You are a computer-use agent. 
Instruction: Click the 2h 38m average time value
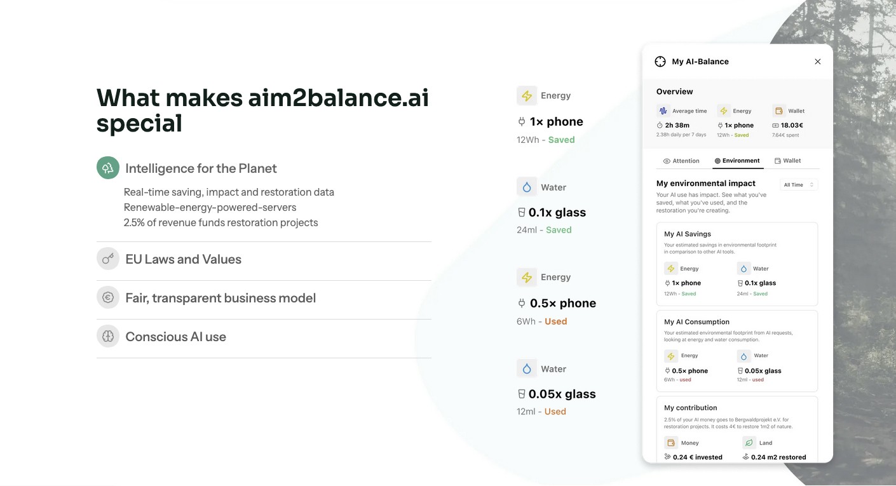(x=677, y=126)
